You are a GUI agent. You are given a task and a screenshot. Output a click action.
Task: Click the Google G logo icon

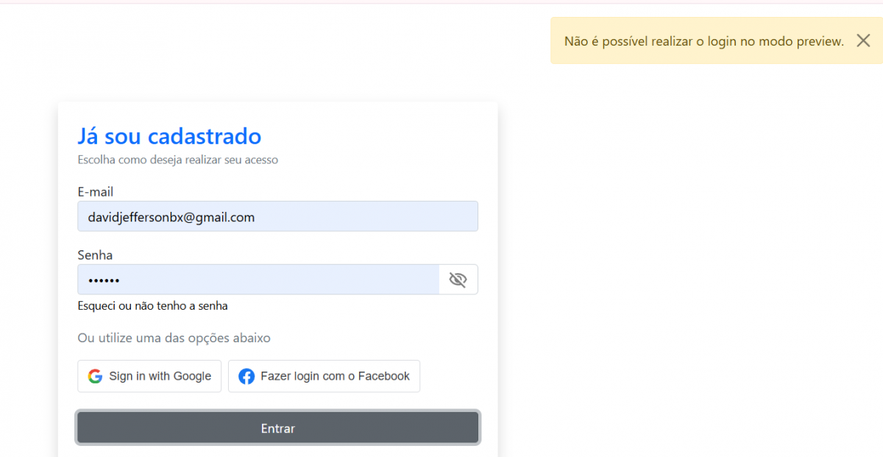tap(95, 376)
